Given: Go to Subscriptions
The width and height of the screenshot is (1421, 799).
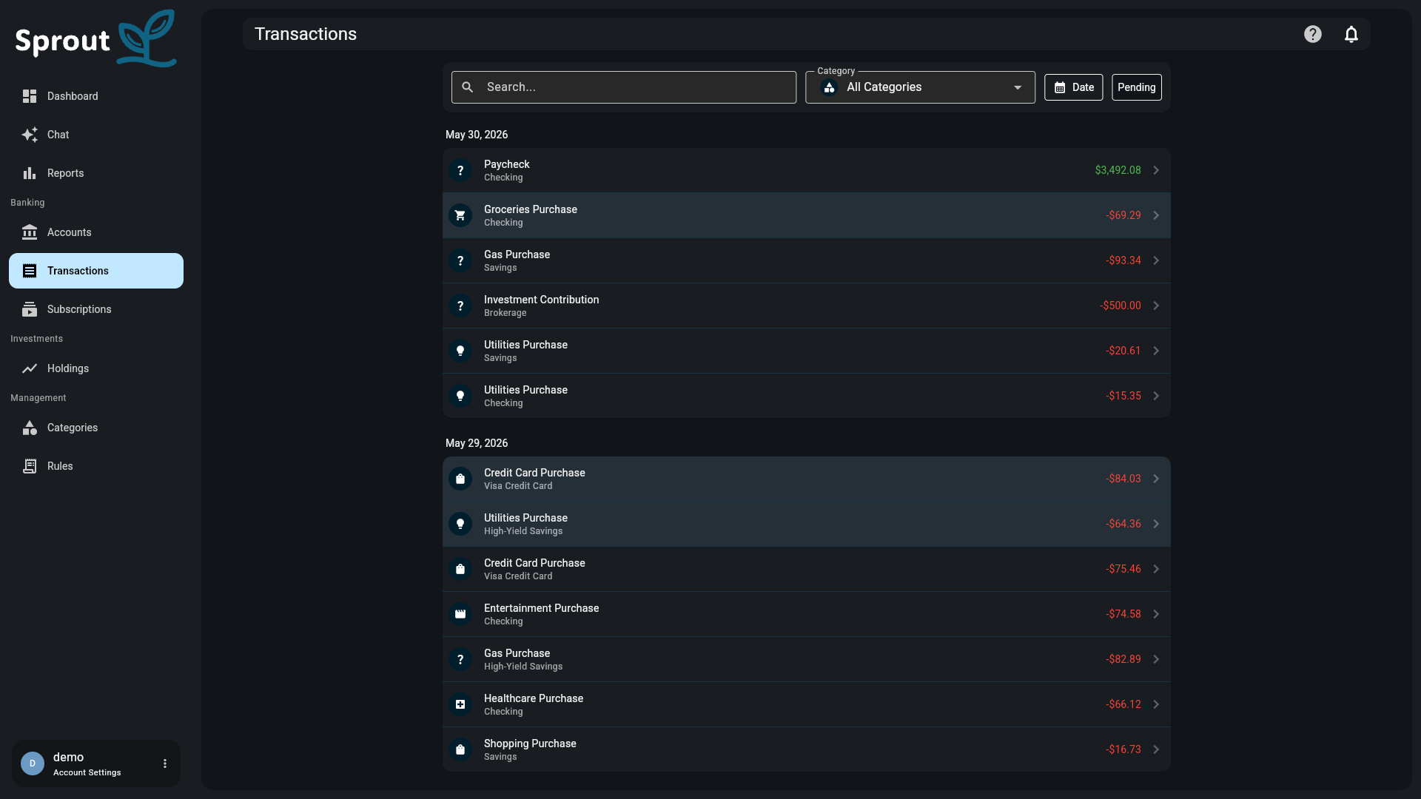Looking at the screenshot, I should pyautogui.click(x=96, y=309).
